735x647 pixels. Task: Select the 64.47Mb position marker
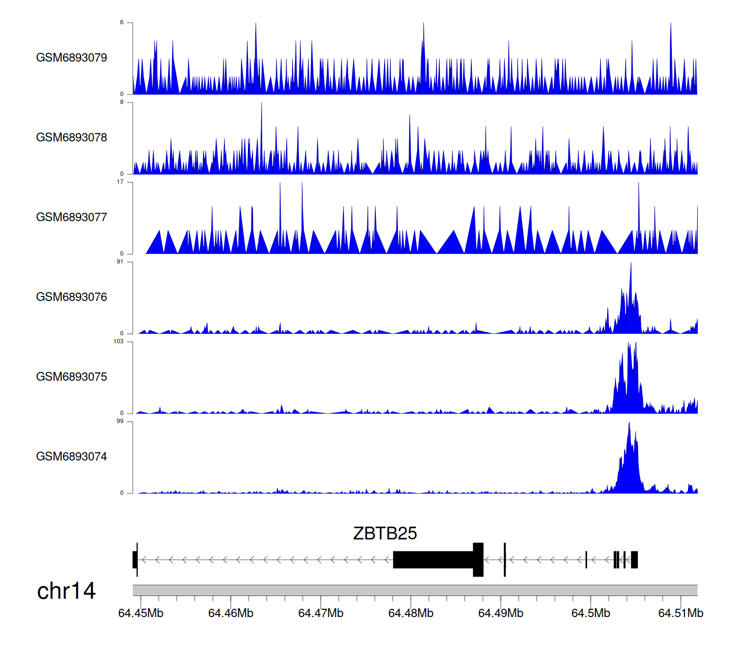320,613
